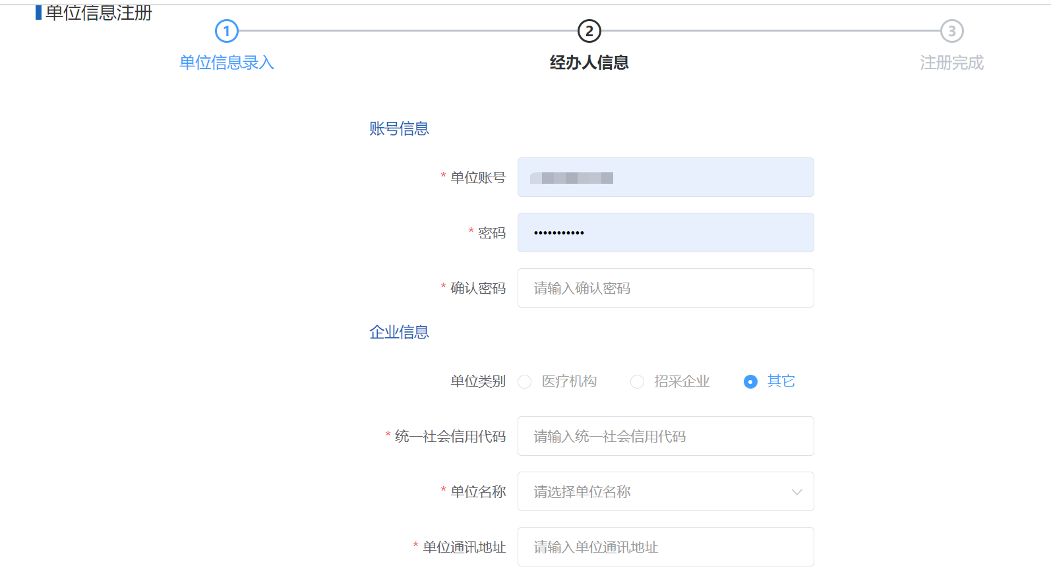Select the 经办人信息 step label
Image resolution: width=1051 pixels, height=577 pixels.
point(589,63)
